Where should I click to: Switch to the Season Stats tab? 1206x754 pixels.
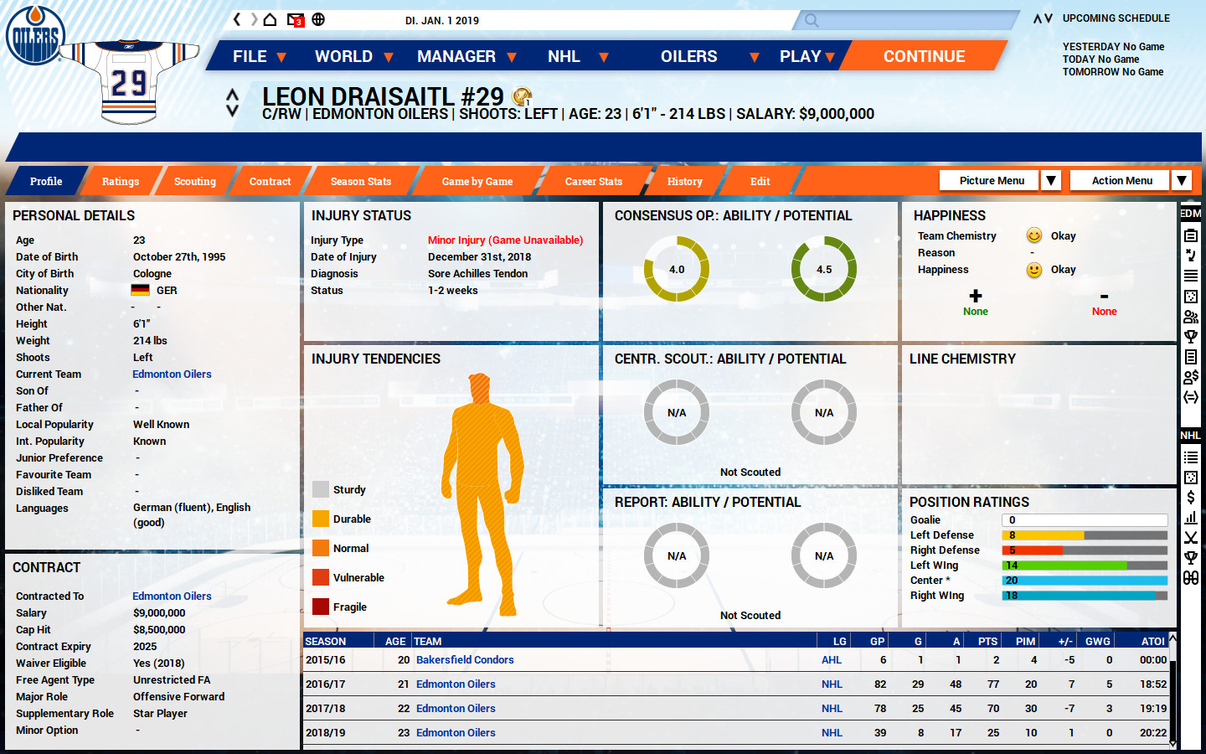(360, 181)
